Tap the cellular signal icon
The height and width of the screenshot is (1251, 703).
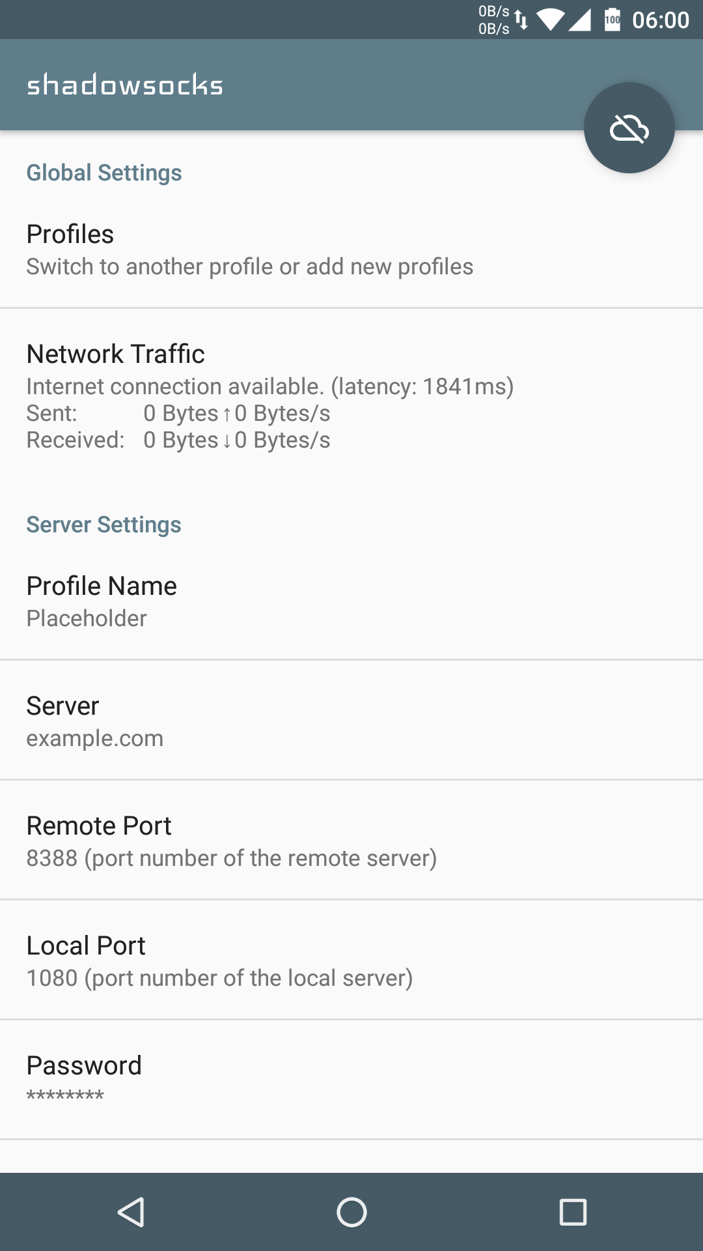pos(580,20)
